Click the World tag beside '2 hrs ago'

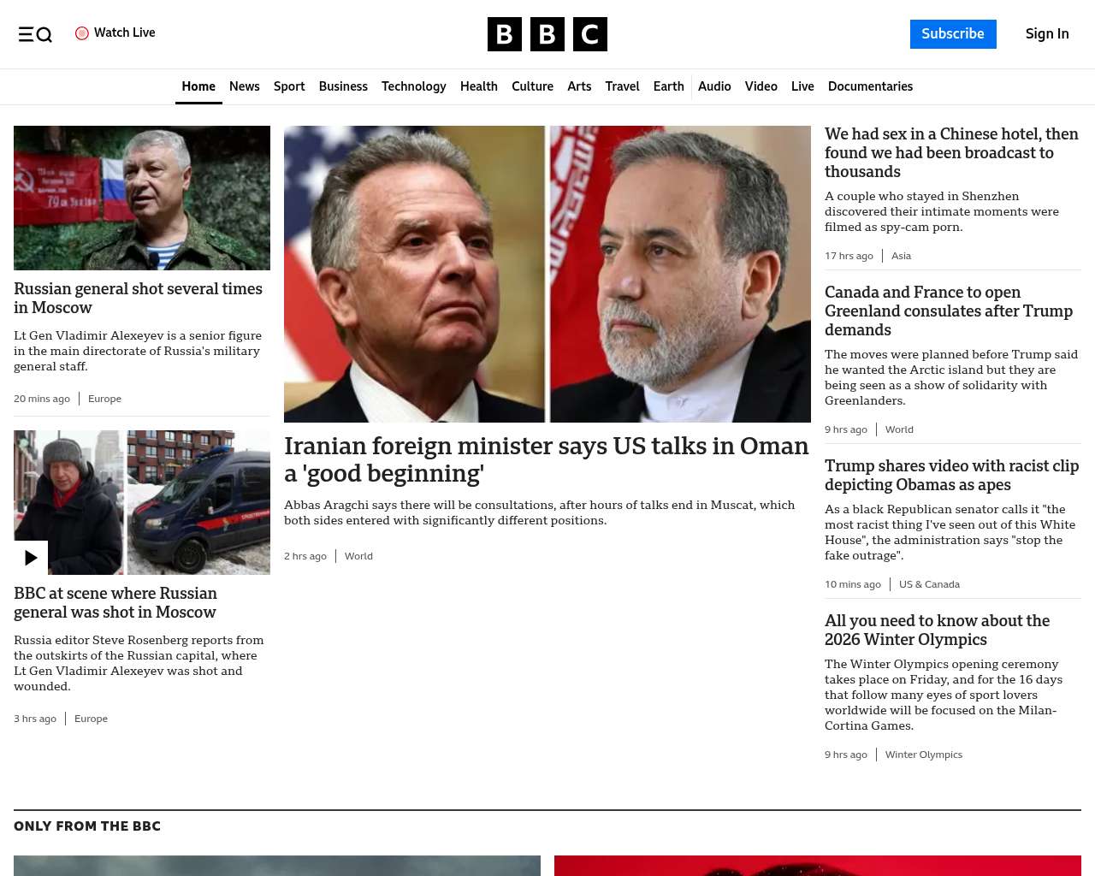point(358,556)
